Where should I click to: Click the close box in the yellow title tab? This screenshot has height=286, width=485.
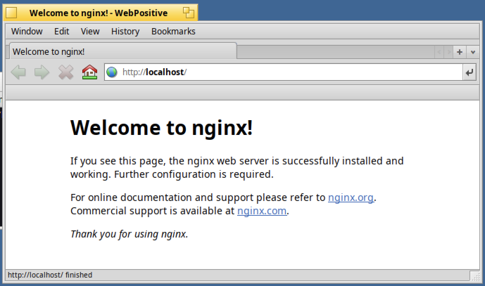pyautogui.click(x=11, y=13)
